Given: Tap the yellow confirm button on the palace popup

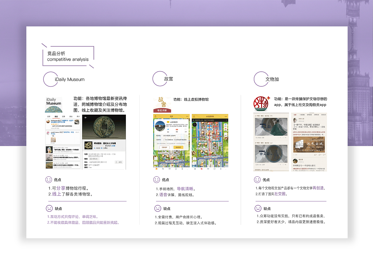Looking at the screenshot, I should click(179, 147).
